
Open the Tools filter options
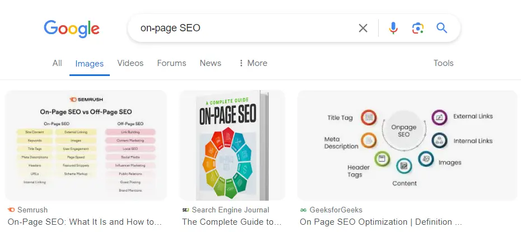point(443,63)
